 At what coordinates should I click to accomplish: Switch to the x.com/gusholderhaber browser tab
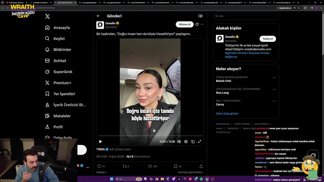point(88,3)
